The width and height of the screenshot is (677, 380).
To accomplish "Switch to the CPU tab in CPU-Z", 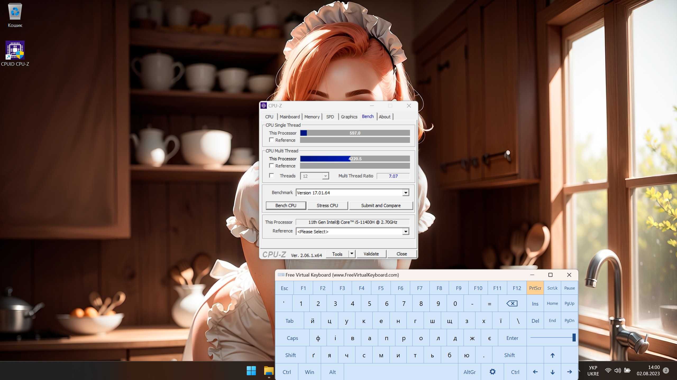I will point(269,116).
